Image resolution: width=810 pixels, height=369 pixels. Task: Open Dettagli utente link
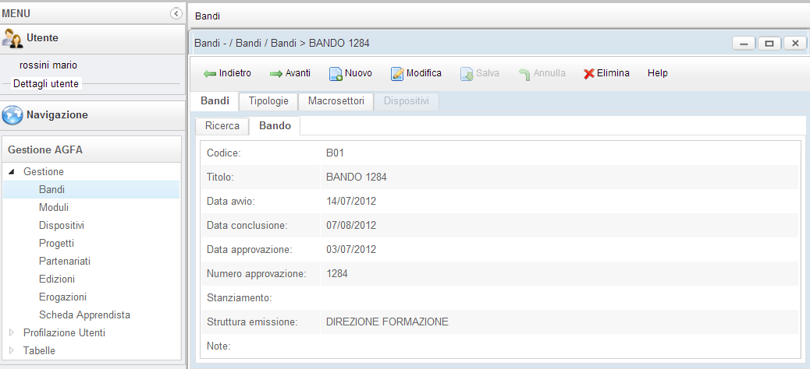click(46, 83)
